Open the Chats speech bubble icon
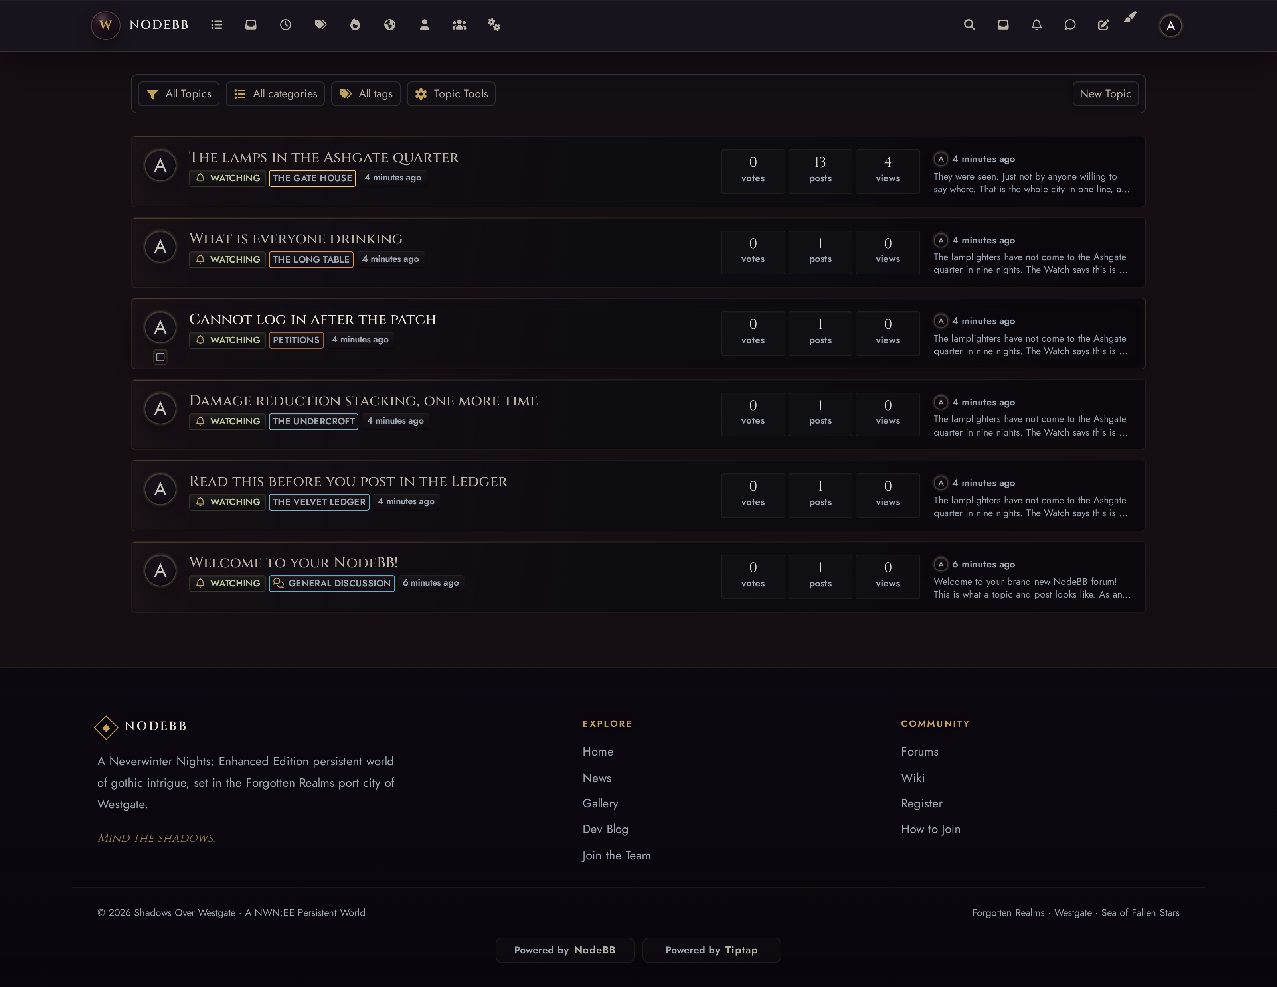The image size is (1277, 987). (1070, 25)
